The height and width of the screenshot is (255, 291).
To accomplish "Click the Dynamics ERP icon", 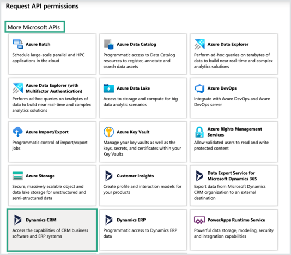I will (x=109, y=220).
